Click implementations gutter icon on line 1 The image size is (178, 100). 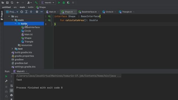[x=49, y=16]
